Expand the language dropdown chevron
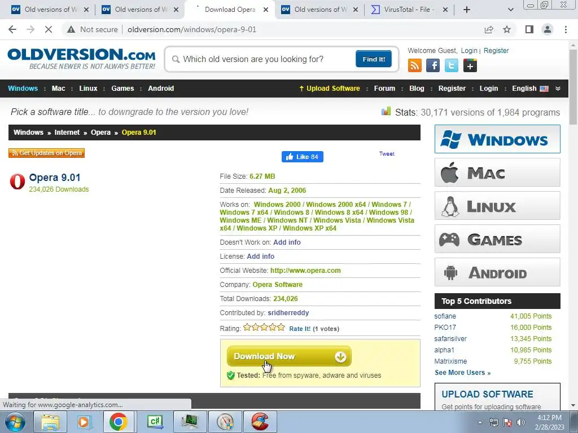The image size is (578, 433). pos(558,89)
